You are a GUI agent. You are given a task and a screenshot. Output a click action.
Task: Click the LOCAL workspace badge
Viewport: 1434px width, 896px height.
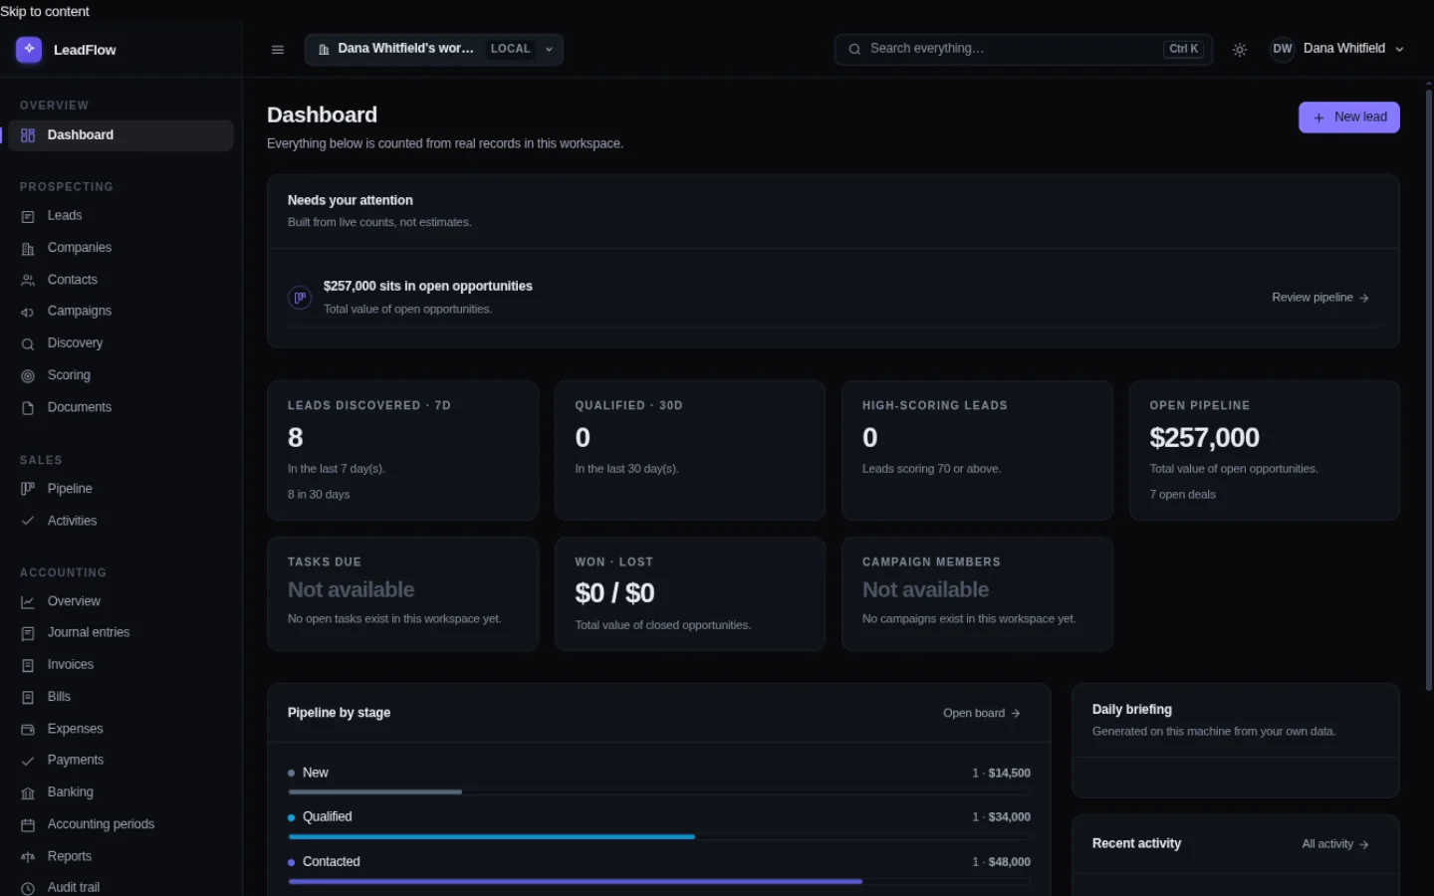511,49
